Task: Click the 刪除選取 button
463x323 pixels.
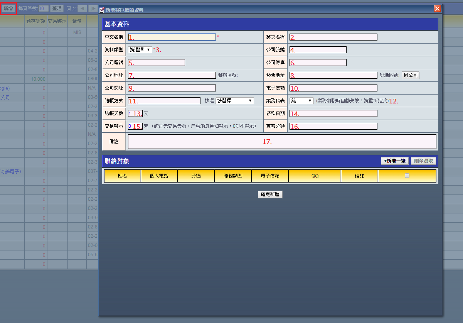Action: (423, 161)
